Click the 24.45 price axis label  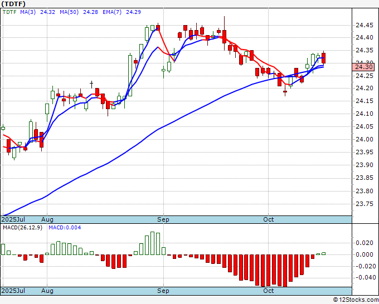tap(365, 25)
